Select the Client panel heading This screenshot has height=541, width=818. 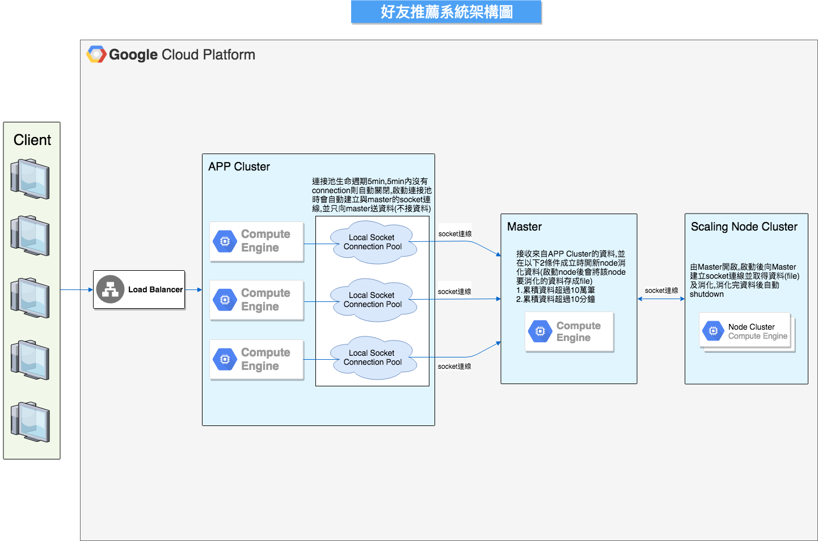click(x=32, y=140)
